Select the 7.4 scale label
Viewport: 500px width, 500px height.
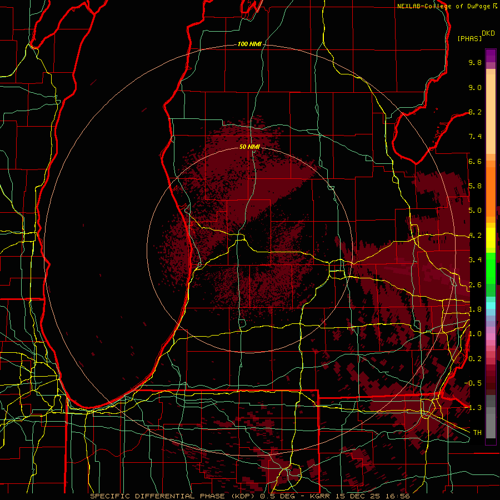pos(475,137)
